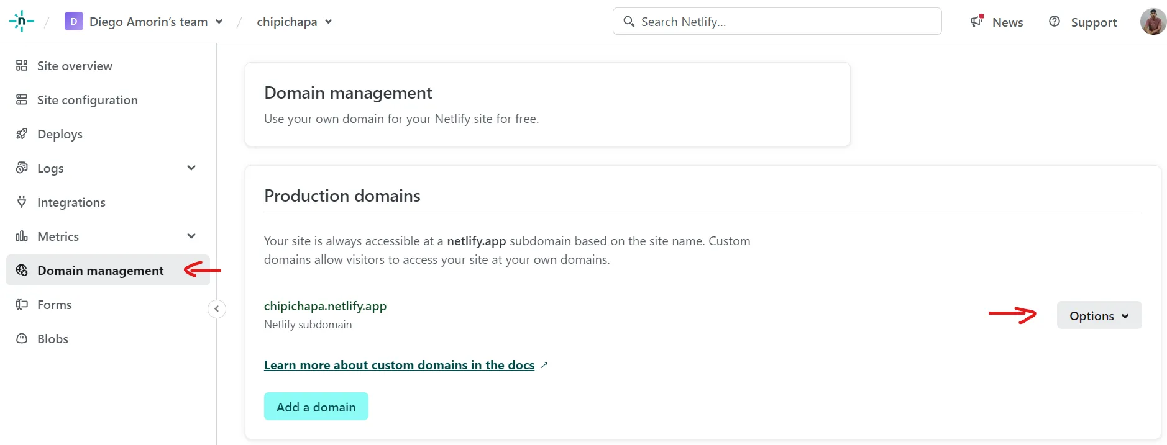The image size is (1167, 445).
Task: Navigate to Deploys
Action: tap(60, 134)
